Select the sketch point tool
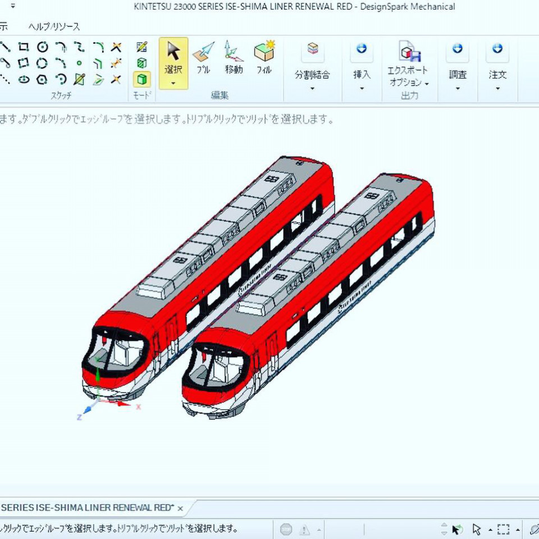Viewport: 539px width, 539px height. tap(79, 63)
